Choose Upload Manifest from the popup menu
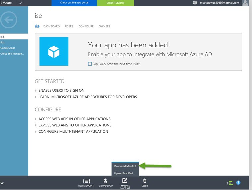 tap(125, 173)
